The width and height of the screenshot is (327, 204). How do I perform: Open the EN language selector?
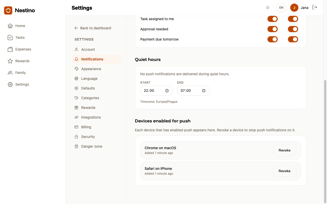pos(281,8)
